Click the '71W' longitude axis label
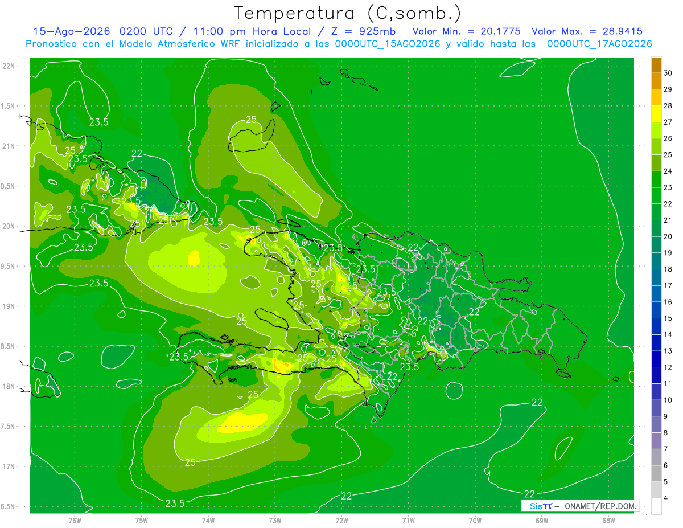Image resolution: width=683 pixels, height=528 pixels. (x=408, y=520)
